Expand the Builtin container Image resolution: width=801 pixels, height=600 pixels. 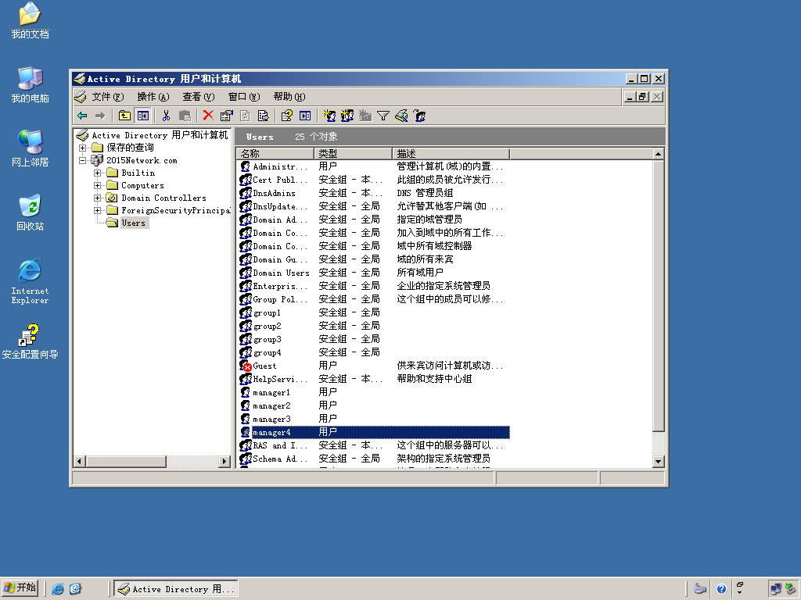coord(97,173)
